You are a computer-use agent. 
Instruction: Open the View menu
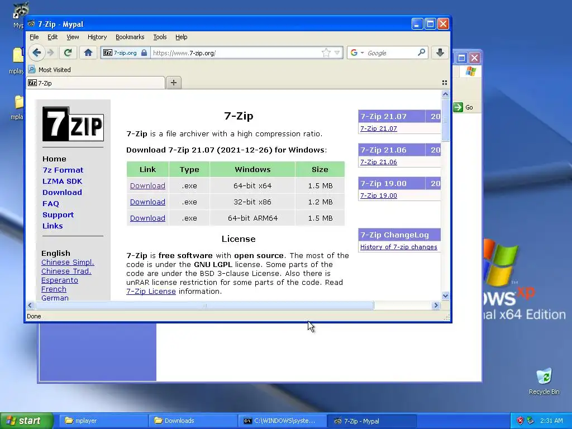coord(73,37)
